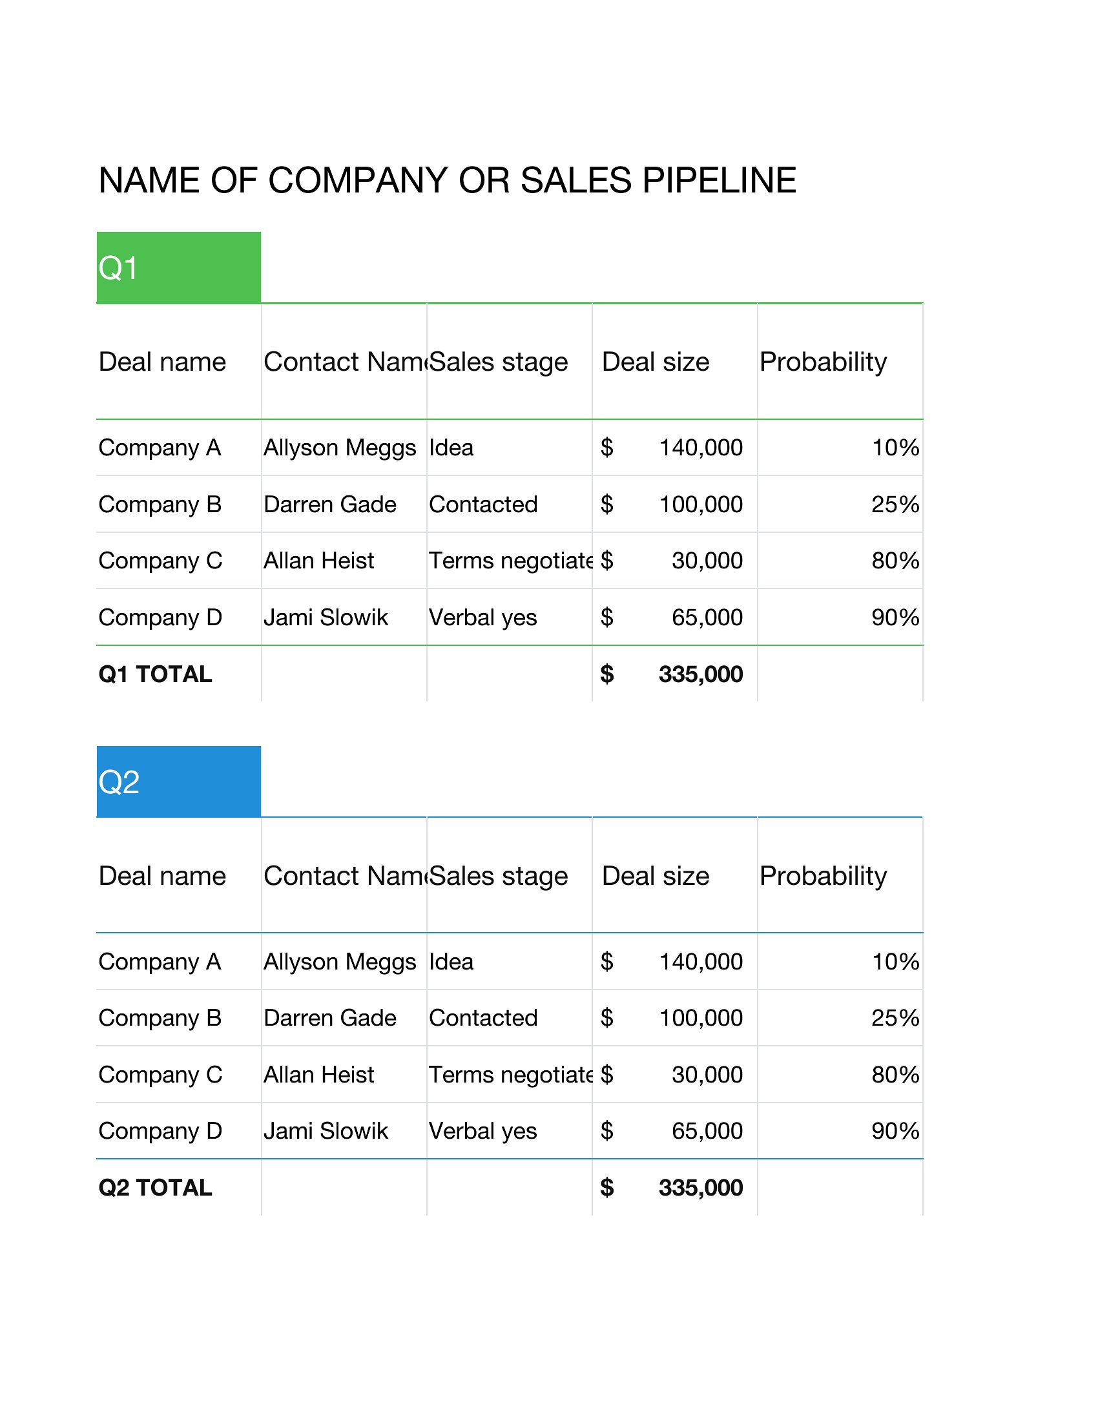The height and width of the screenshot is (1421, 1098).
Task: Select the 10% probability in Q1 table
Action: pyautogui.click(x=895, y=448)
